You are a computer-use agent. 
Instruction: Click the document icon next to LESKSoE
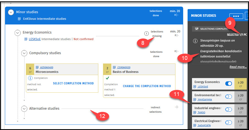pos(26,39)
